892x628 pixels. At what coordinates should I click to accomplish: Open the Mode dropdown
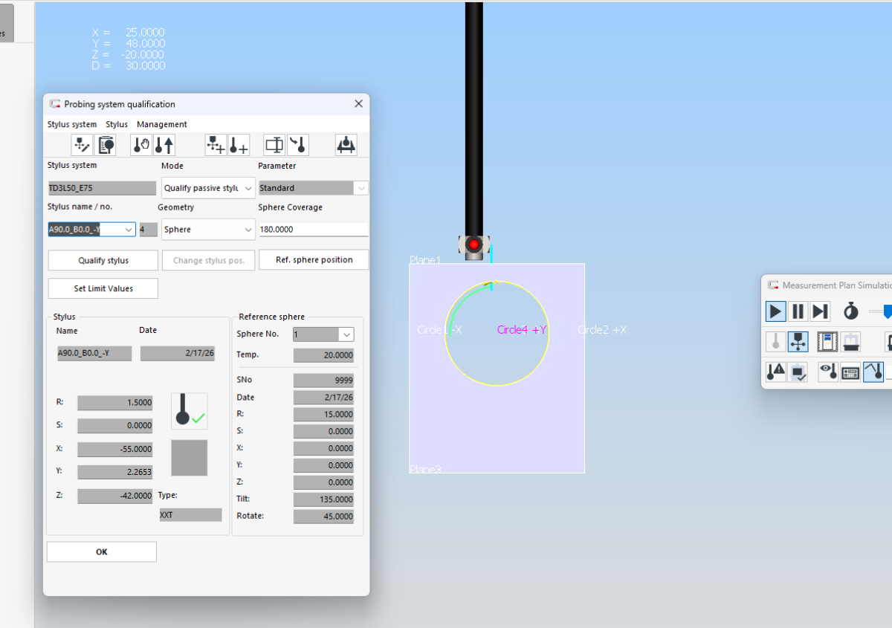208,188
